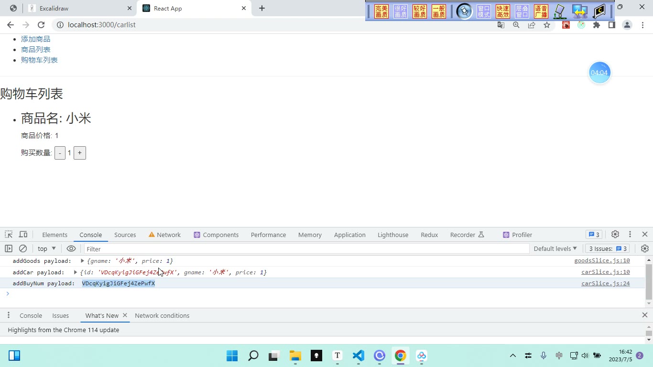Open the Default levels dropdown
This screenshot has width=653, height=367.
pos(555,248)
